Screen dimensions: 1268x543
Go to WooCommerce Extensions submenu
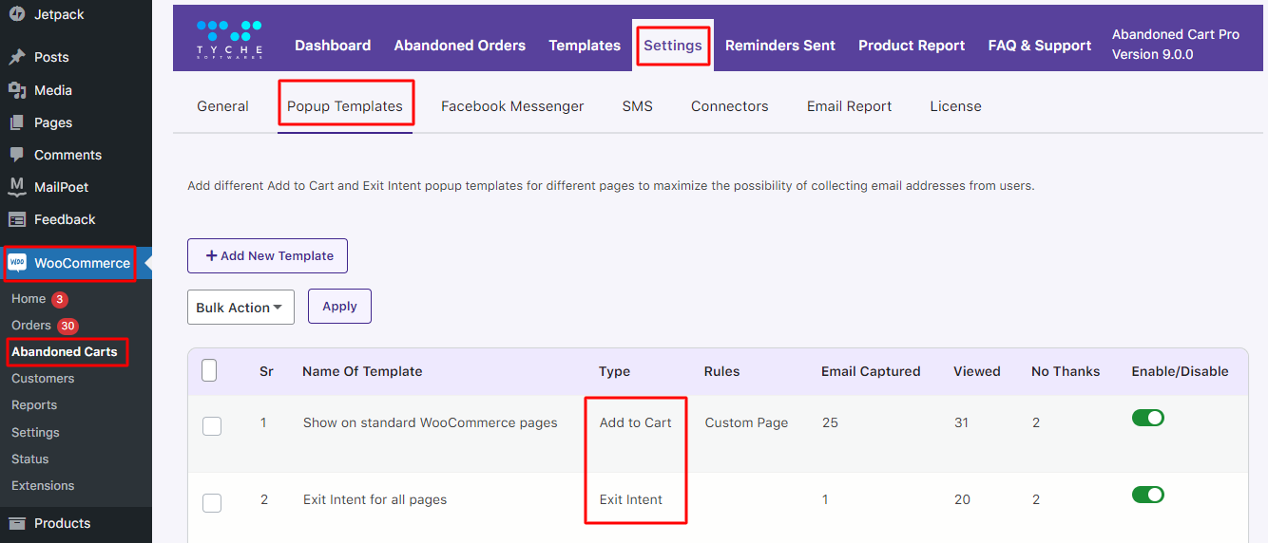43,485
